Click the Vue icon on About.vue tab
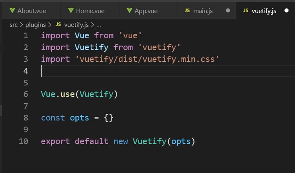295x173 pixels. tap(12, 10)
